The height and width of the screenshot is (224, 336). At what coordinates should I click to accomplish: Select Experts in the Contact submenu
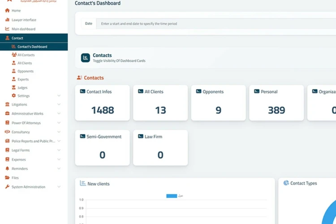(34, 79)
